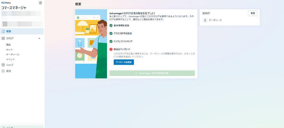The width and height of the screenshot is (284, 128).
Task: Click the データソースを追加 button
Action: pyautogui.click(x=124, y=62)
